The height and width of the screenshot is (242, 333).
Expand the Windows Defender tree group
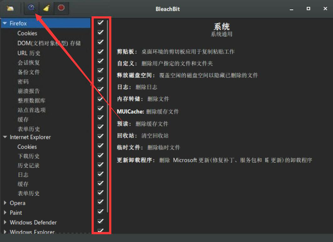(x=5, y=222)
